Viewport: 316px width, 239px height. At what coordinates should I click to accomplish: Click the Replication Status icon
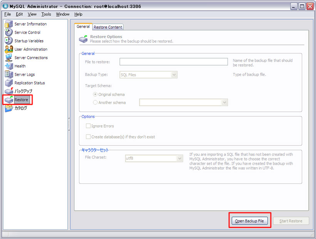click(x=8, y=83)
